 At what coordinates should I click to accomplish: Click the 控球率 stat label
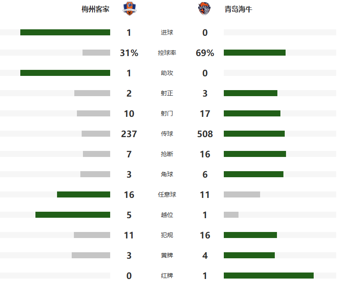click(x=167, y=53)
